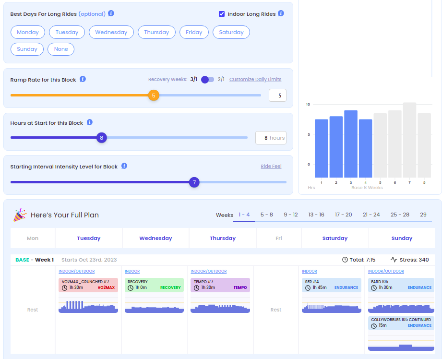Open the SFR #4 endurance workout card
The height and width of the screenshot is (359, 442).
click(x=332, y=285)
